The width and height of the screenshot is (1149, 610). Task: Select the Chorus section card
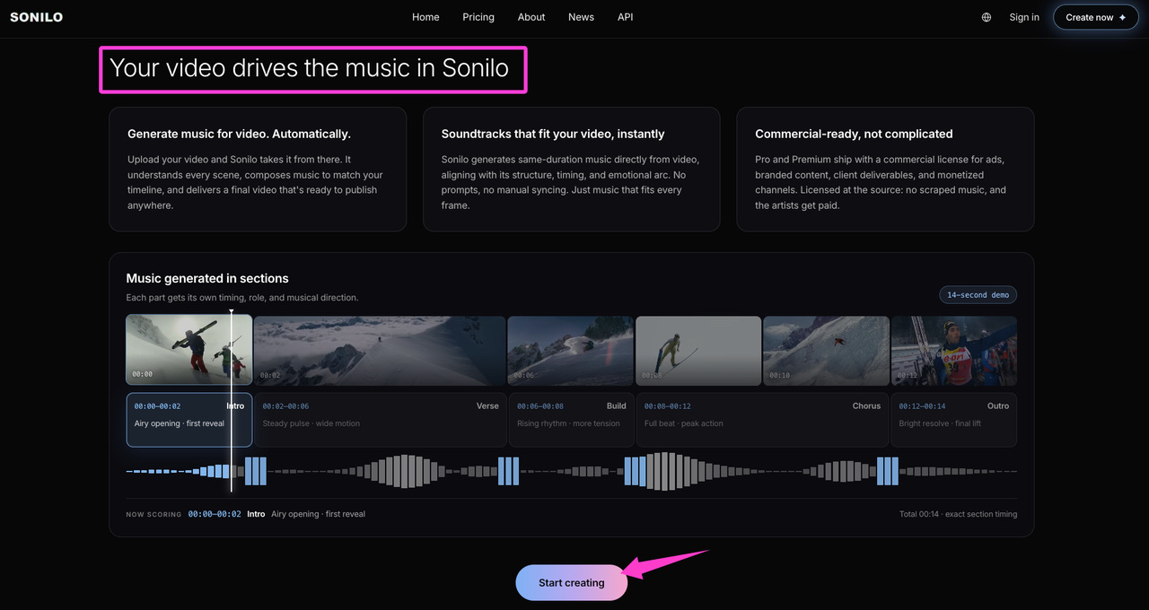tap(762, 420)
